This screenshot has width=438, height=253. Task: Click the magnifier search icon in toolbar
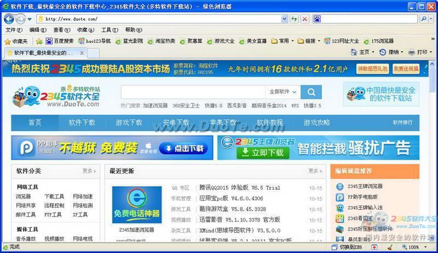coord(424,19)
